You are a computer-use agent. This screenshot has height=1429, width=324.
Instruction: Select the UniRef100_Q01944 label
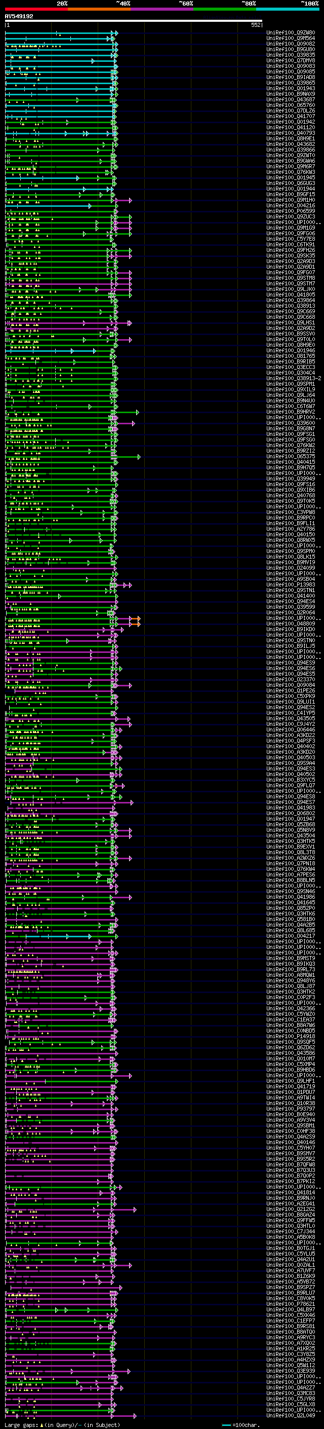(x=291, y=189)
